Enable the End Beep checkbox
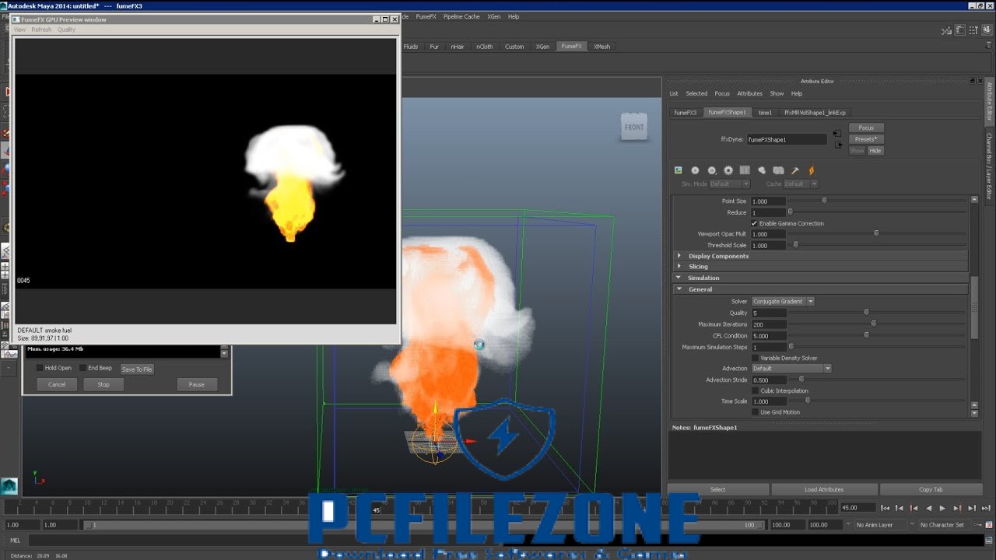Screen dimensions: 996x560 point(83,368)
